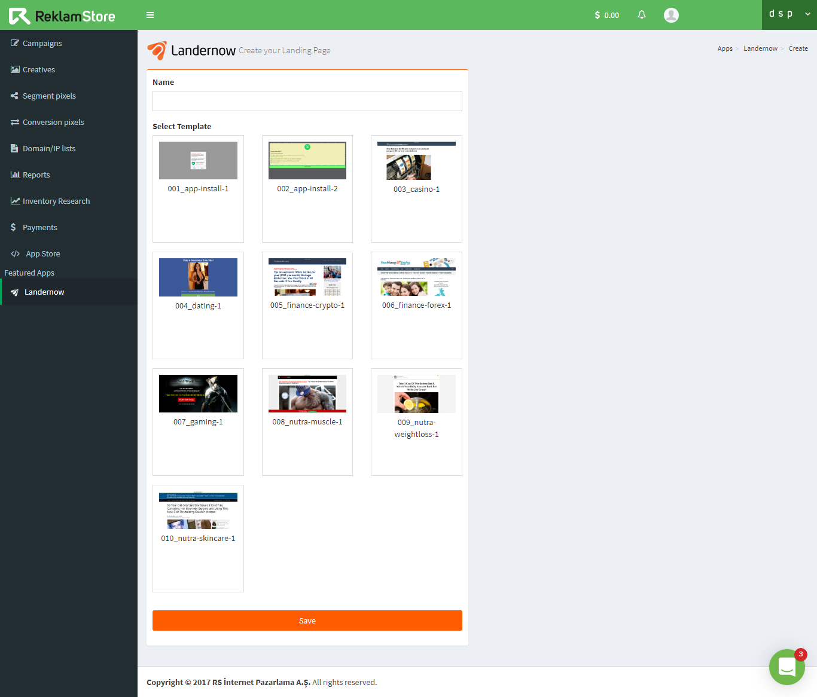Click the dollar balance icon
The image size is (817, 697).
click(597, 15)
